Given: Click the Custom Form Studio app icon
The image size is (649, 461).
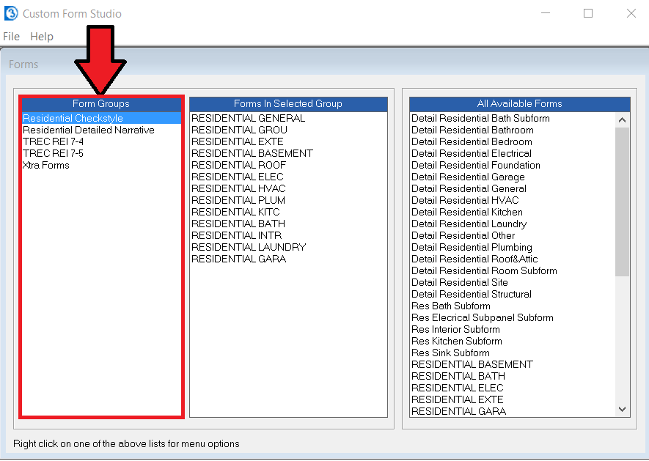Looking at the screenshot, I should pos(11,13).
